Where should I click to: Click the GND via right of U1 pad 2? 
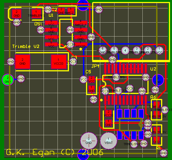[91, 37]
